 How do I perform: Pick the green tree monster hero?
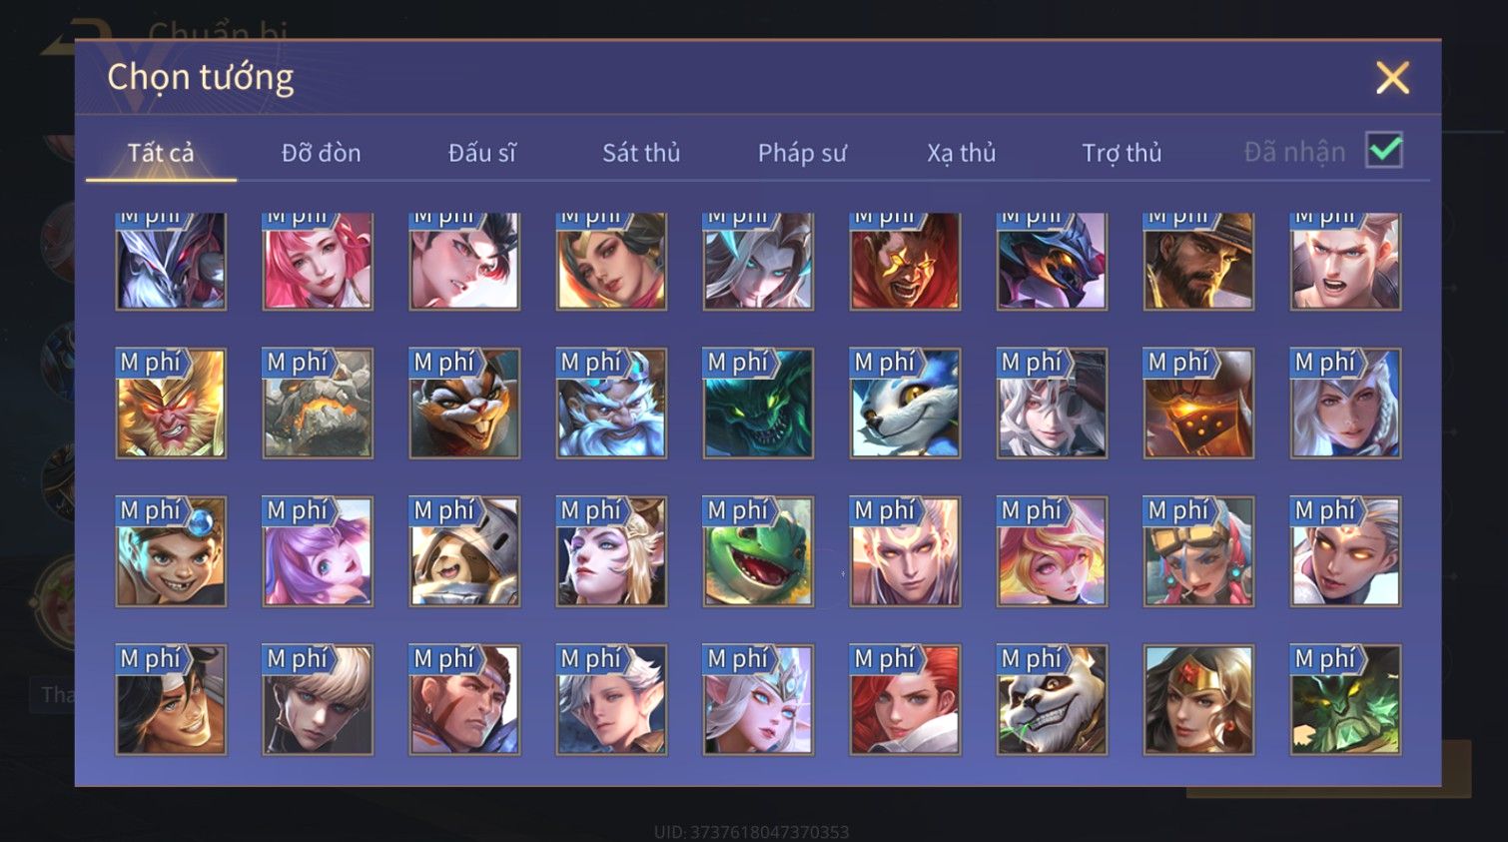tap(1345, 699)
